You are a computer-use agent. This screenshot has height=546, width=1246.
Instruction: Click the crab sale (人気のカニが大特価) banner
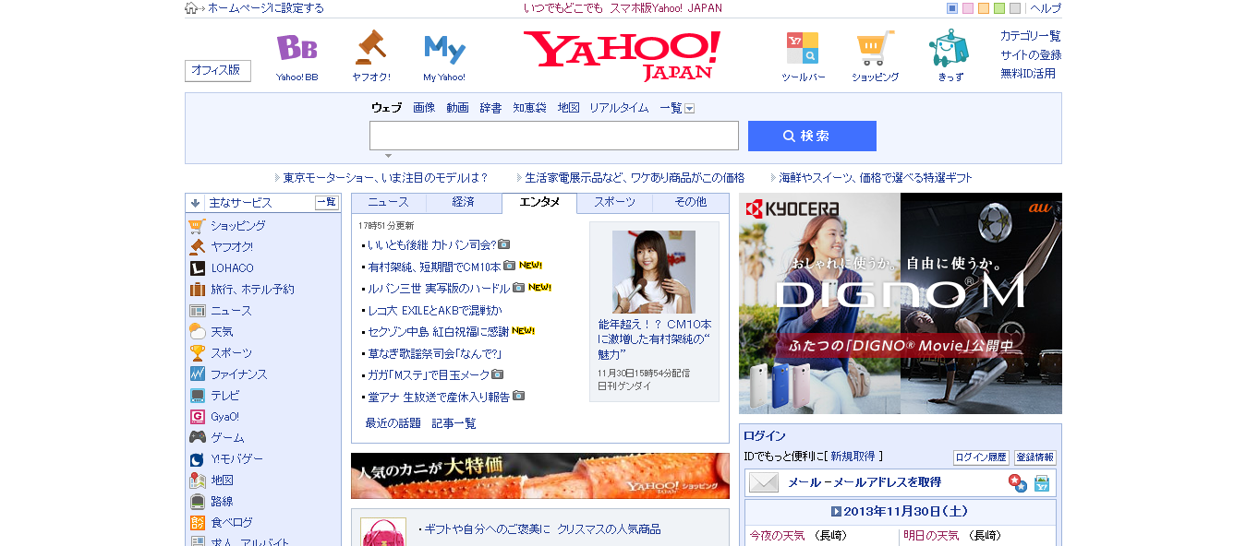click(x=540, y=476)
